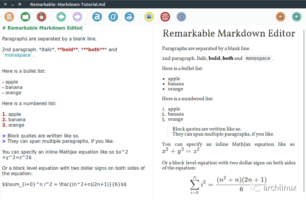The height and width of the screenshot is (200, 306).
Task: Click 'Paragraphs are separated by a blank line.' in preview
Action: [206, 48]
